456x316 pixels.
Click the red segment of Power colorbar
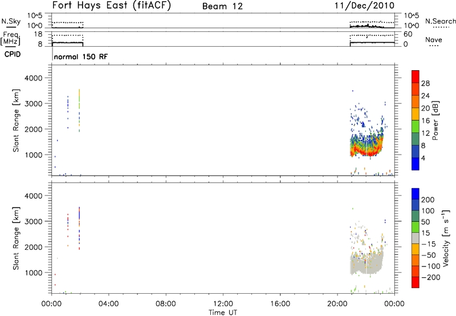click(x=416, y=76)
